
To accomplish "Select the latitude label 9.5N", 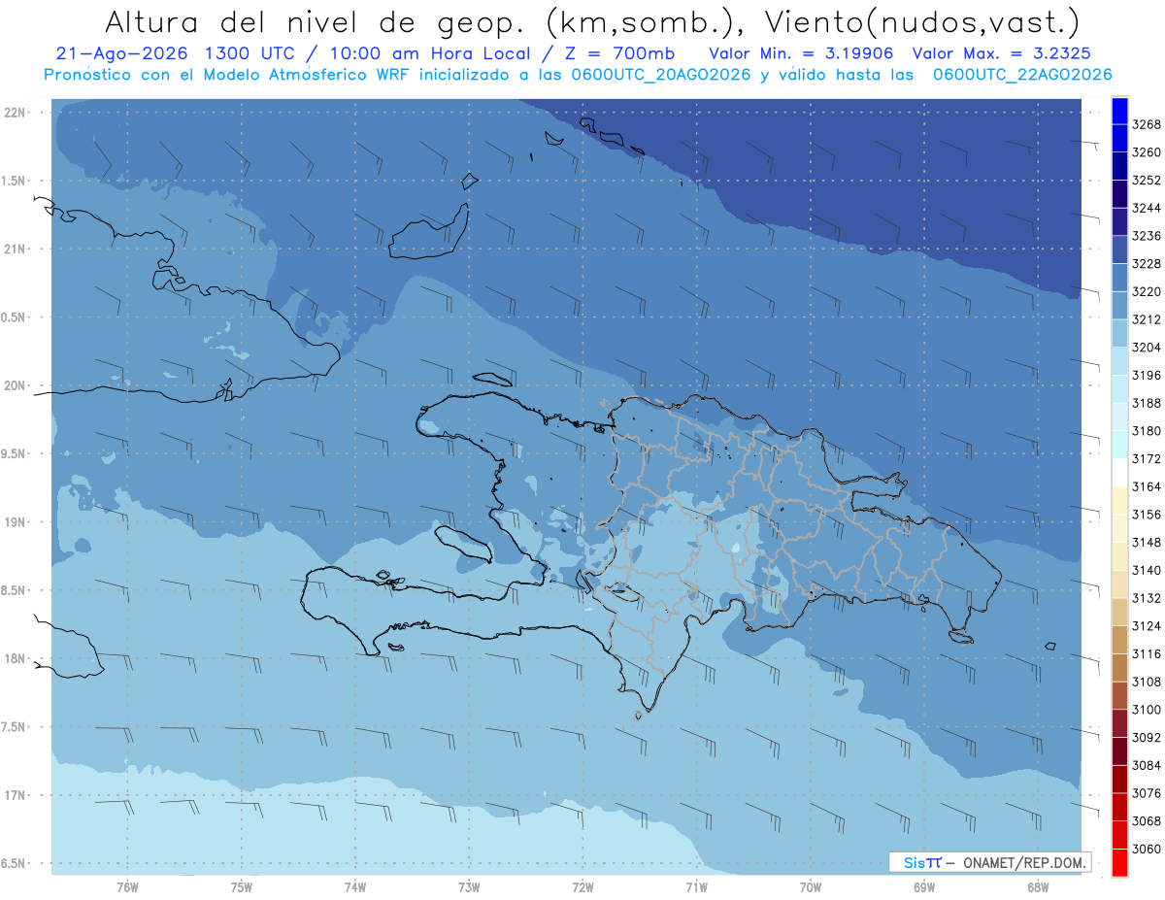I will tap(15, 453).
